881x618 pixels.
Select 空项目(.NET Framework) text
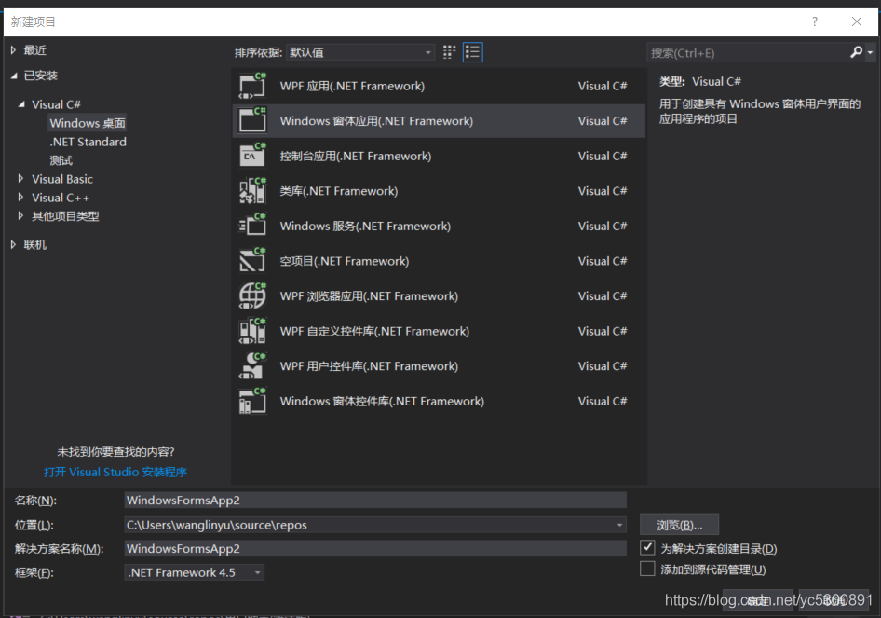345,261
